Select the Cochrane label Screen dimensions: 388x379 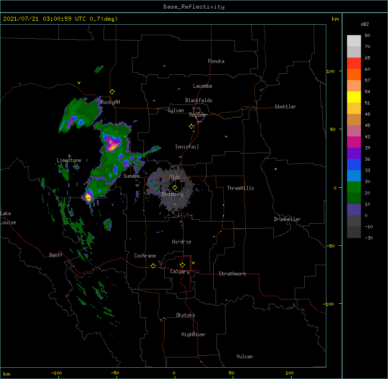pyautogui.click(x=145, y=256)
